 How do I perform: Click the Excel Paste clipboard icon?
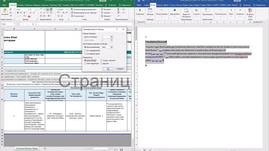5,11
